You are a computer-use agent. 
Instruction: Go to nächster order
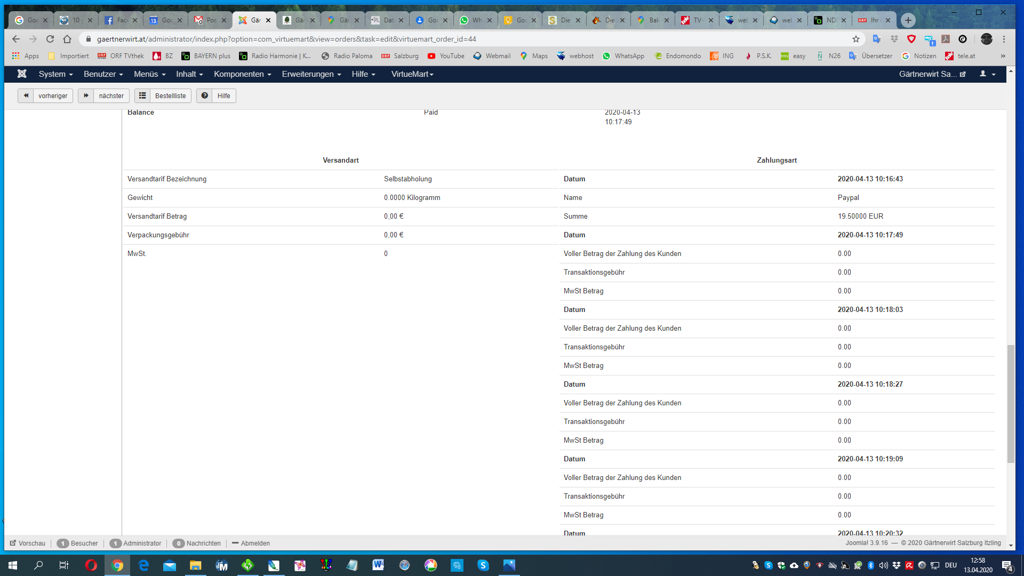pyautogui.click(x=104, y=96)
